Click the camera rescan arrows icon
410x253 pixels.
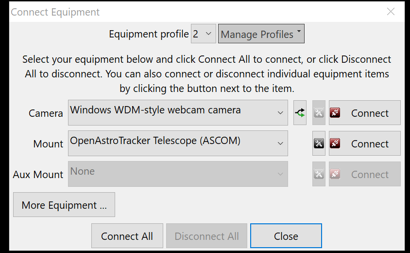click(300, 112)
